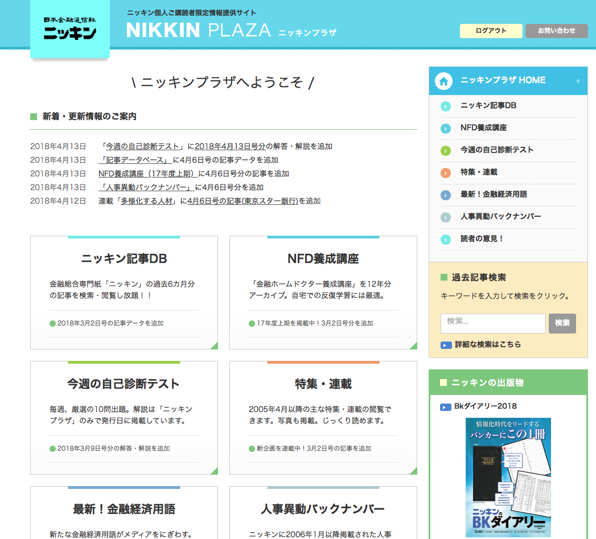Click the Nikkin logo in header
The width and height of the screenshot is (596, 539).
70,29
